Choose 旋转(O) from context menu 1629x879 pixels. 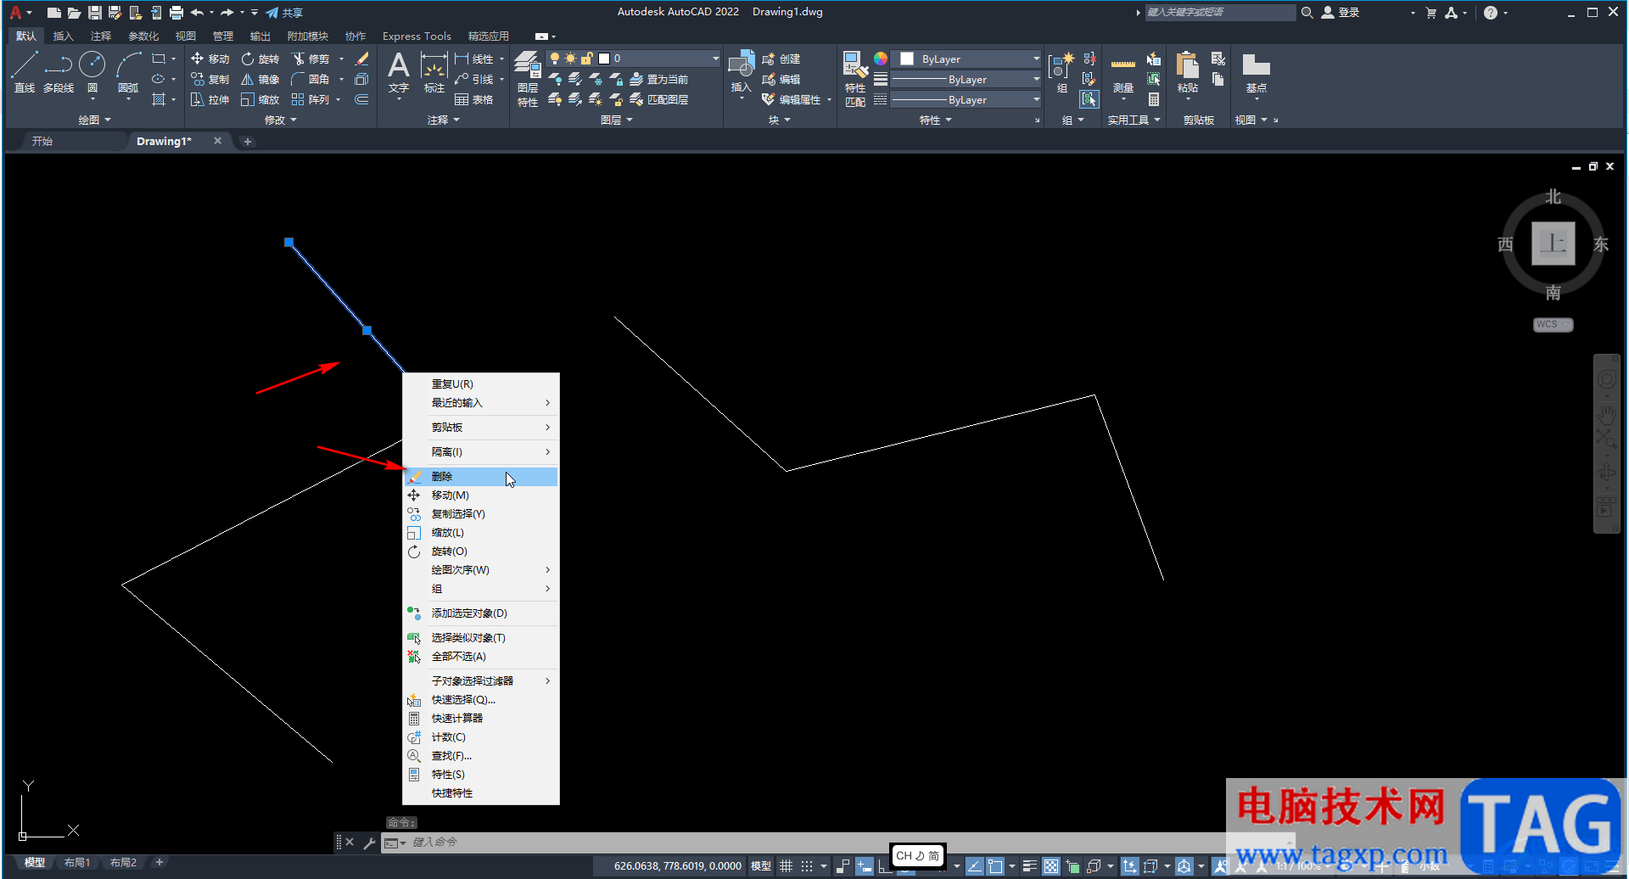480,551
